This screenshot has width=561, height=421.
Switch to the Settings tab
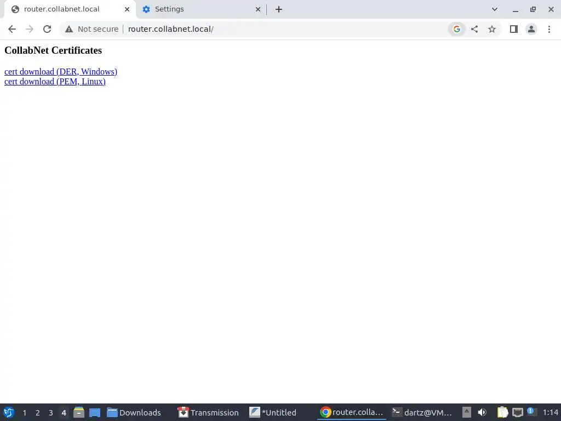(x=201, y=9)
